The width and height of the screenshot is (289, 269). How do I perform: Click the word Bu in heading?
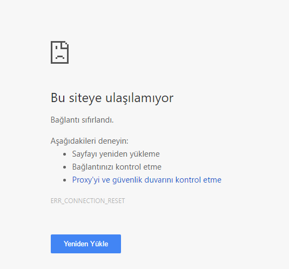(58, 98)
